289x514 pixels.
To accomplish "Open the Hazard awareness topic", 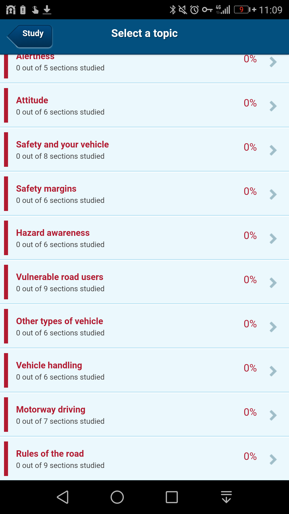I will 53,233.
